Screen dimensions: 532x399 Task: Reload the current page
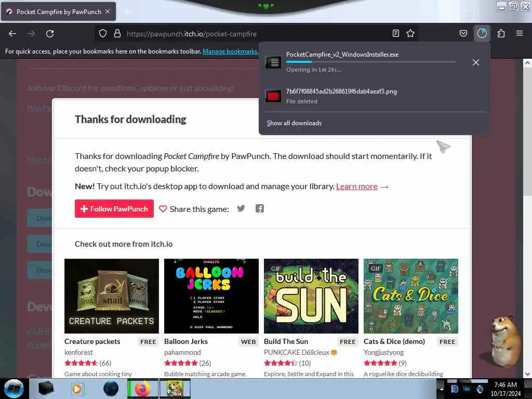(x=50, y=34)
